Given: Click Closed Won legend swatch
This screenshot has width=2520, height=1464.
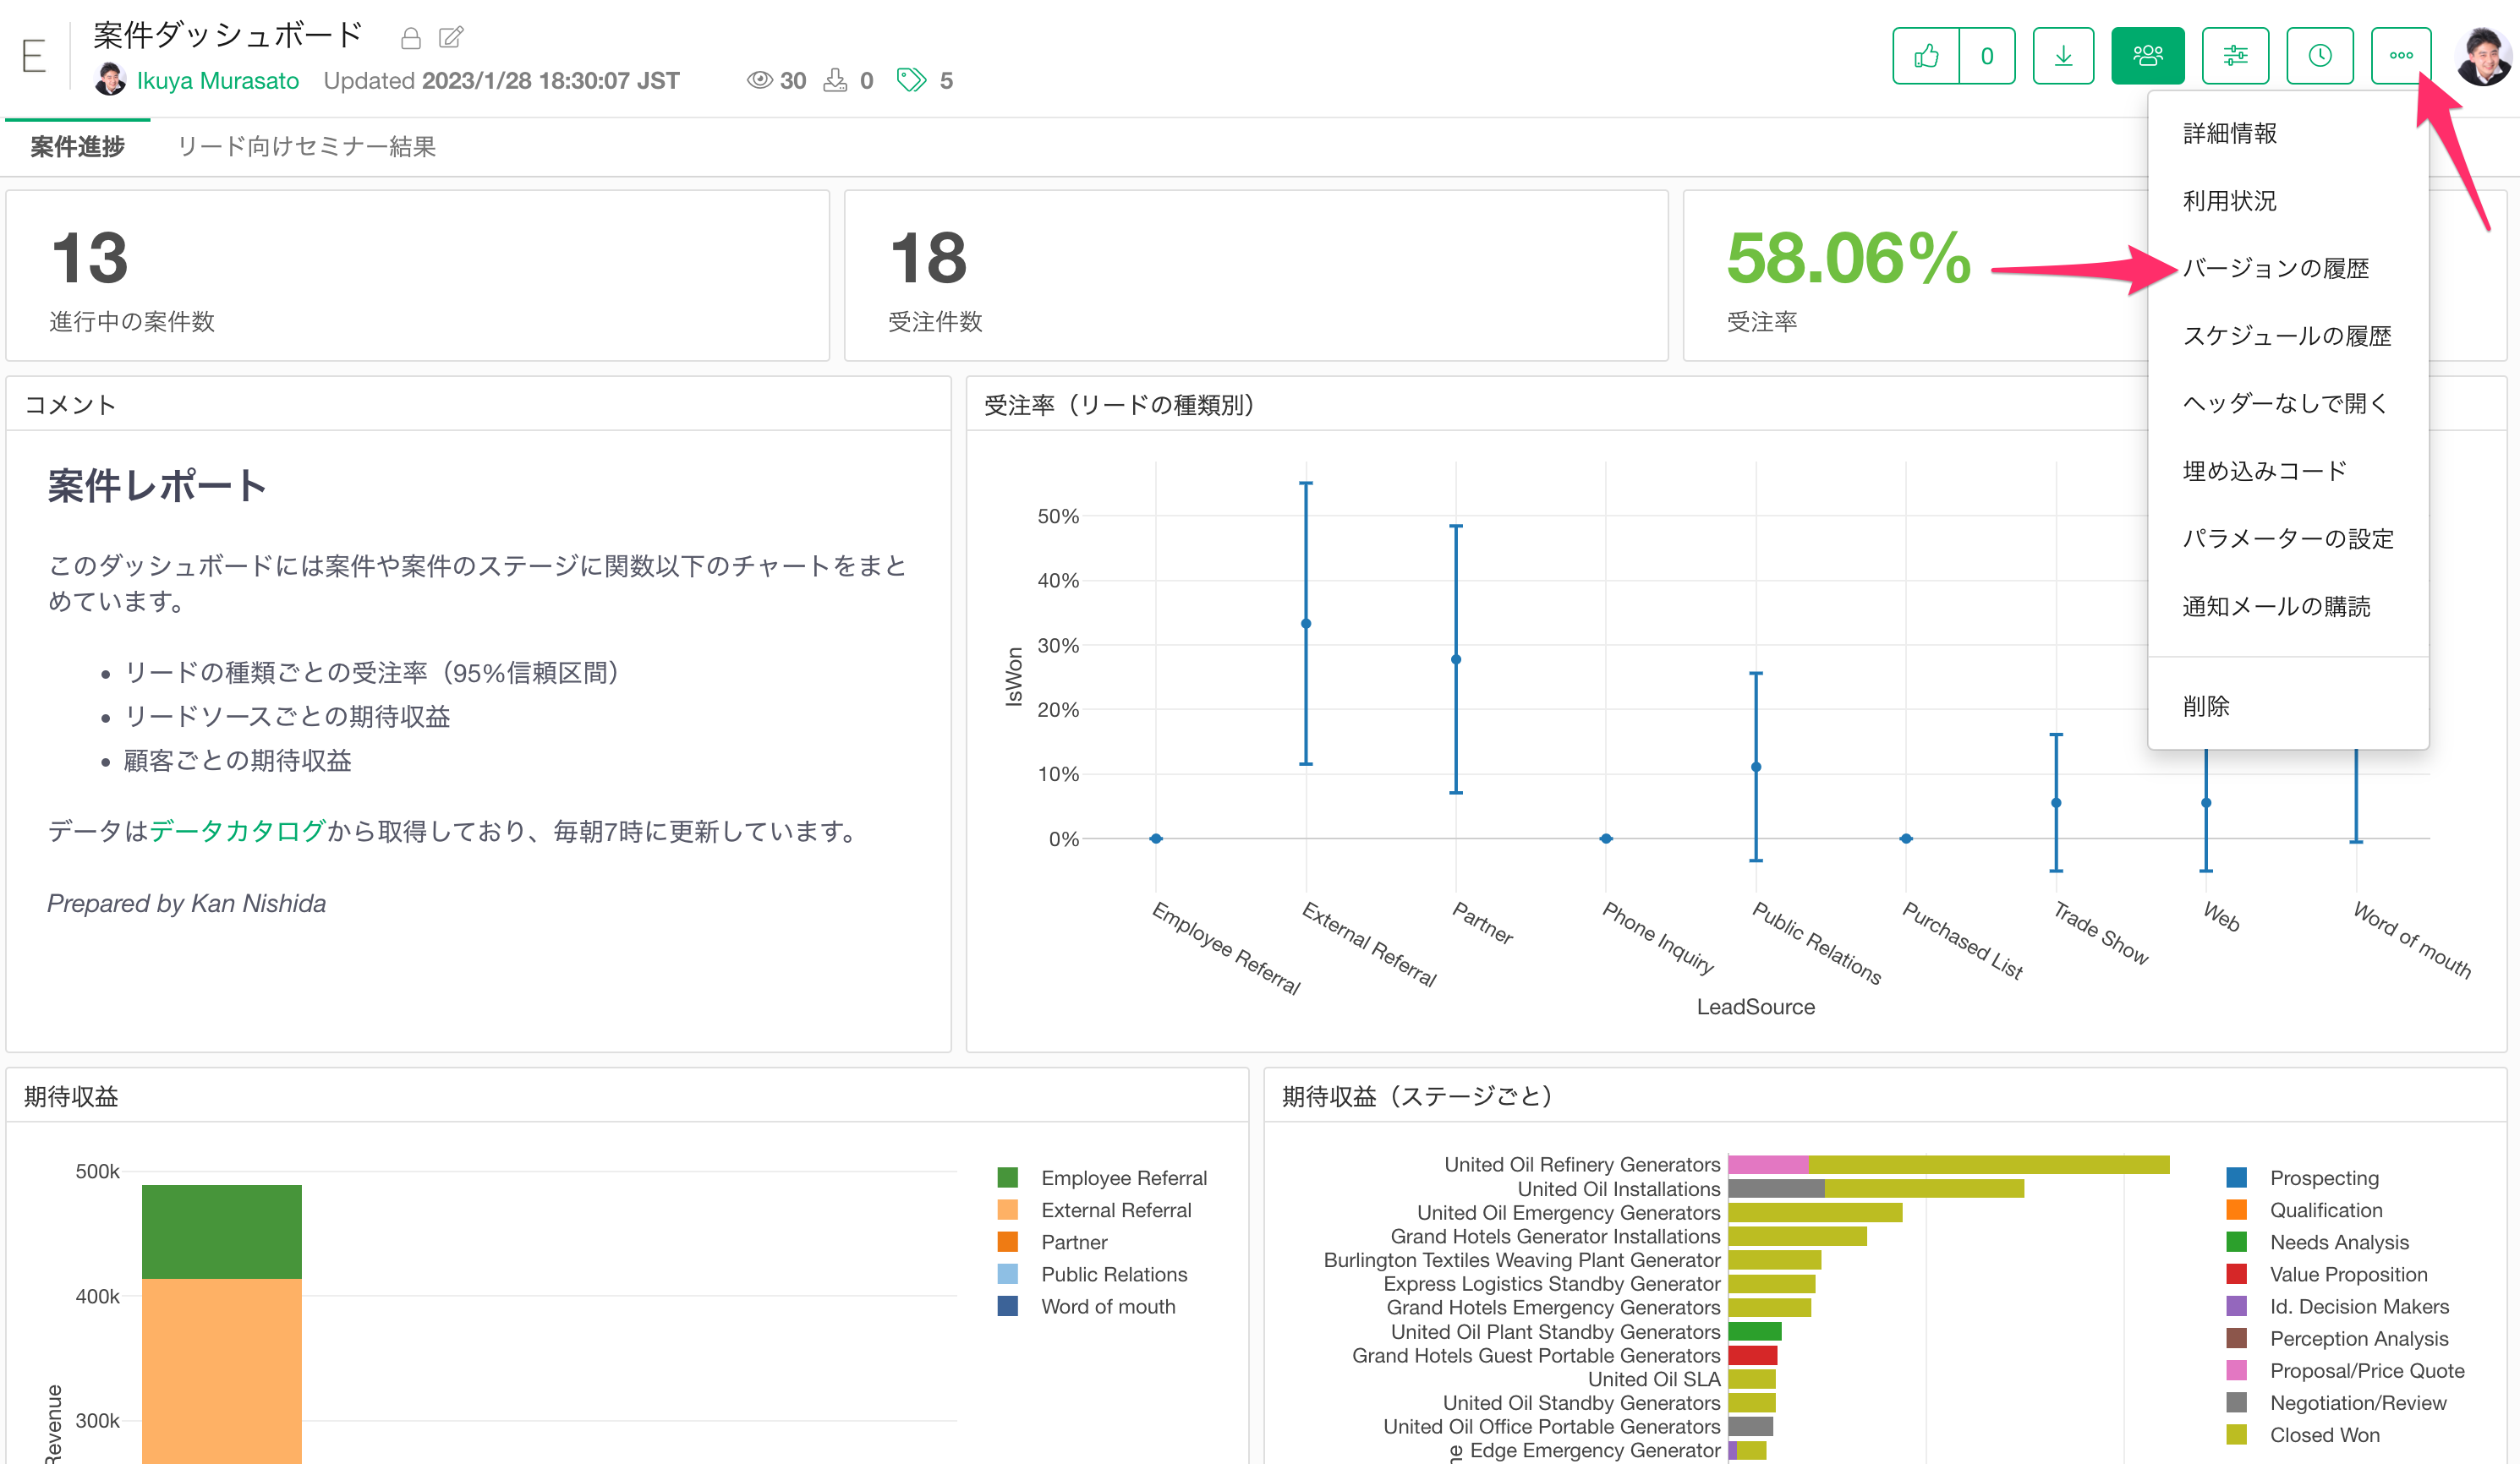Looking at the screenshot, I should pyautogui.click(x=2237, y=1434).
